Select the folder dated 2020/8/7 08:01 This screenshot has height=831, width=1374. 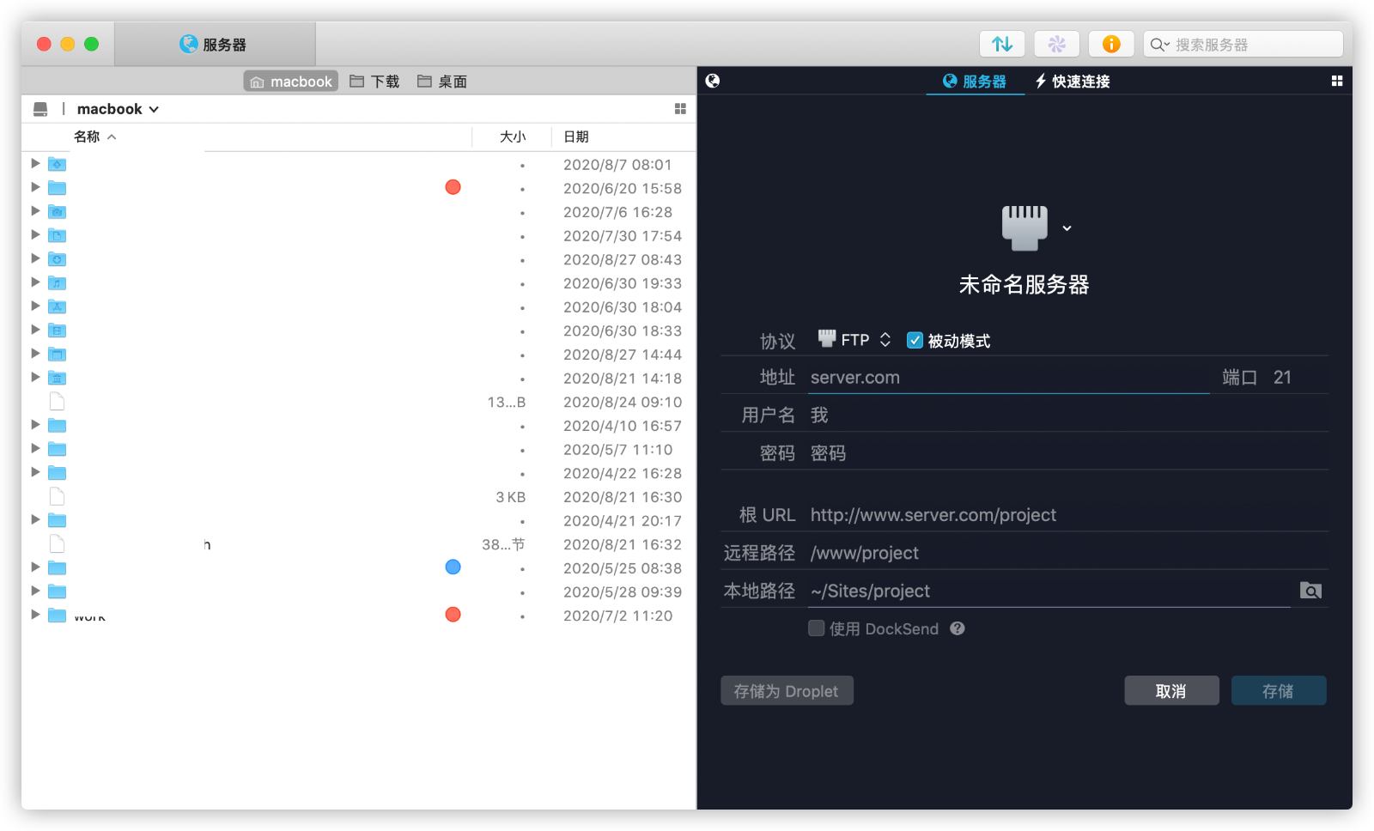click(x=58, y=164)
